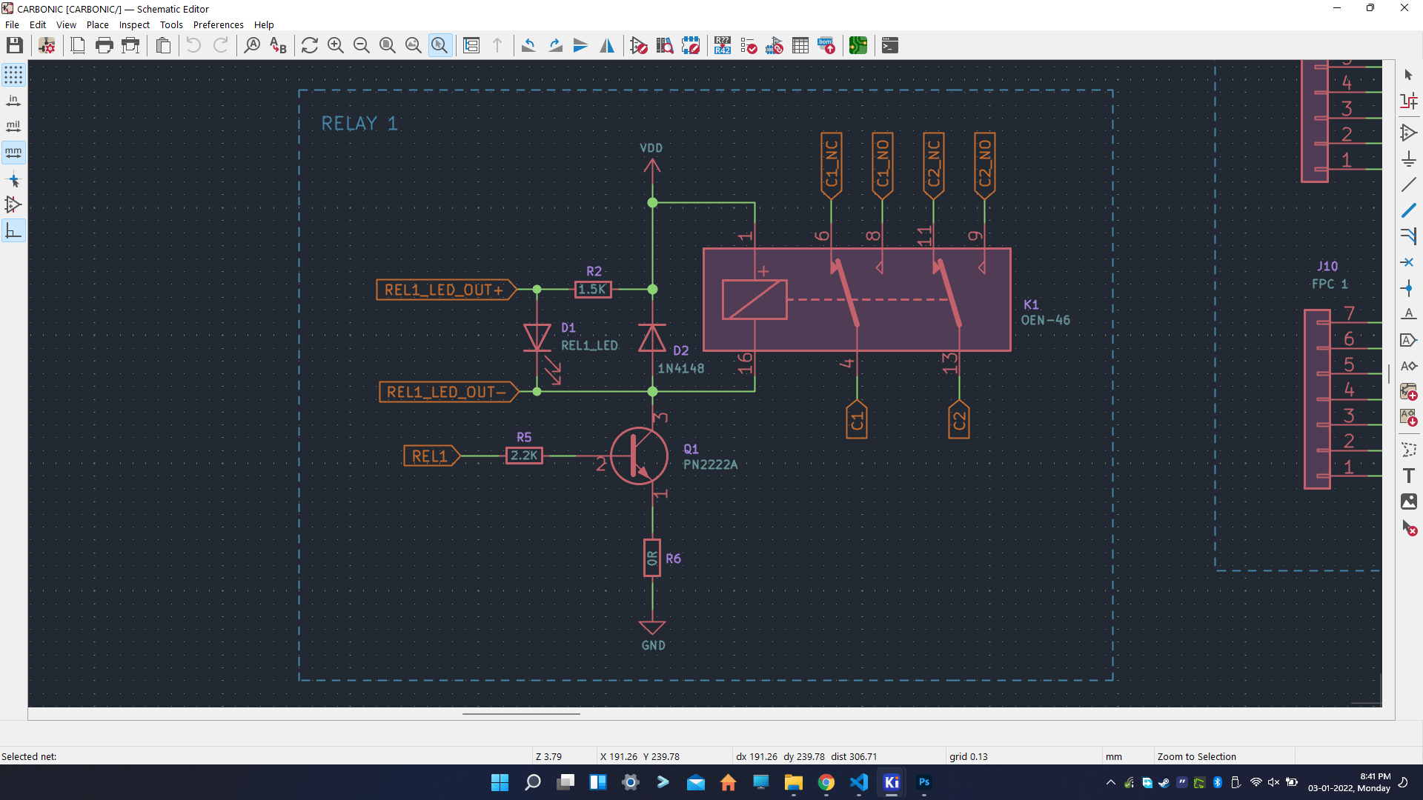Zoom to fit the page
This screenshot has width=1423, height=800.
click(388, 46)
